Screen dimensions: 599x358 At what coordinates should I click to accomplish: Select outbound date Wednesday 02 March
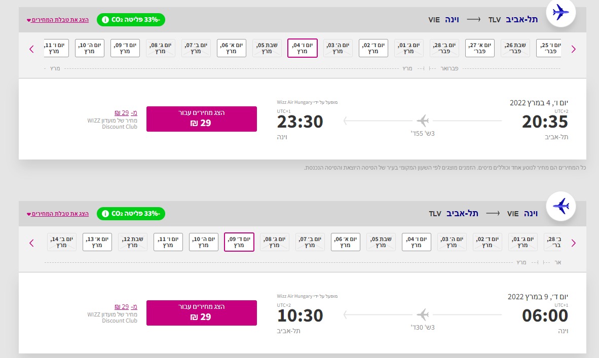click(x=373, y=48)
